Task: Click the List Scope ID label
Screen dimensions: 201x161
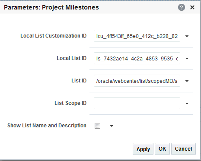Action: (70, 103)
